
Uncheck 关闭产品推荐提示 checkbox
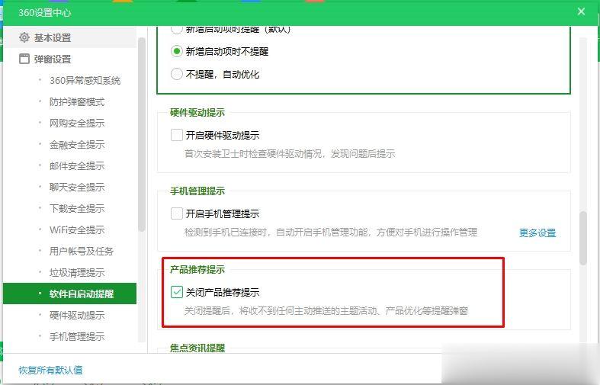pos(176,292)
